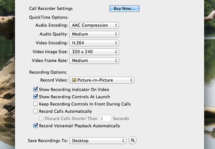
Task: Click the Call Recorder Settings heading
Action: point(51,8)
